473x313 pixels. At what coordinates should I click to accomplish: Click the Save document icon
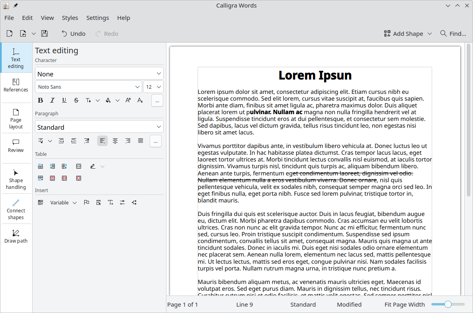tap(44, 34)
